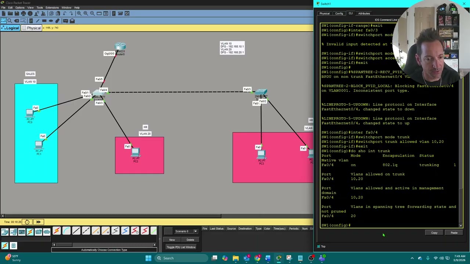Click the Copy button below CLI
The image size is (470, 264).
pyautogui.click(x=434, y=233)
